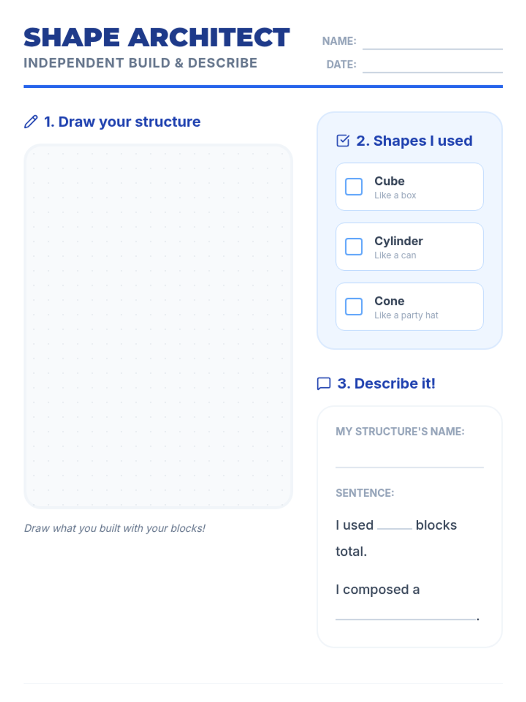Click the My Structure's Name answer line
Image resolution: width=526 pixels, height=702 pixels.
tap(409, 461)
